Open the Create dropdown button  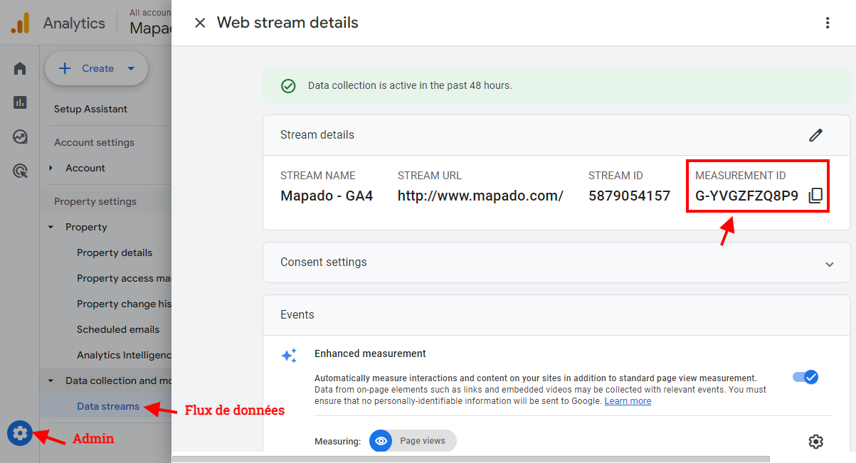96,69
